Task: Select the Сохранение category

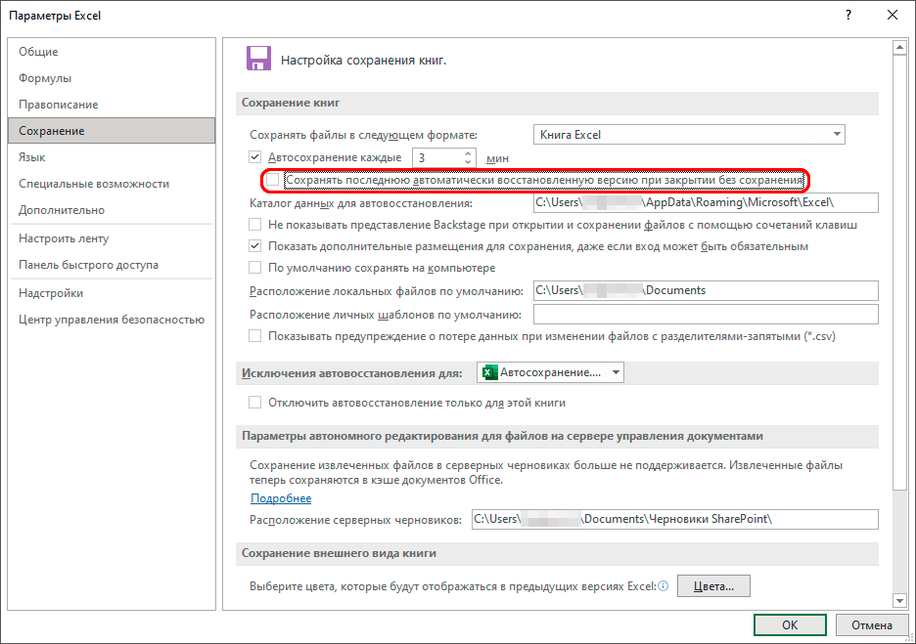Action: tap(111, 131)
